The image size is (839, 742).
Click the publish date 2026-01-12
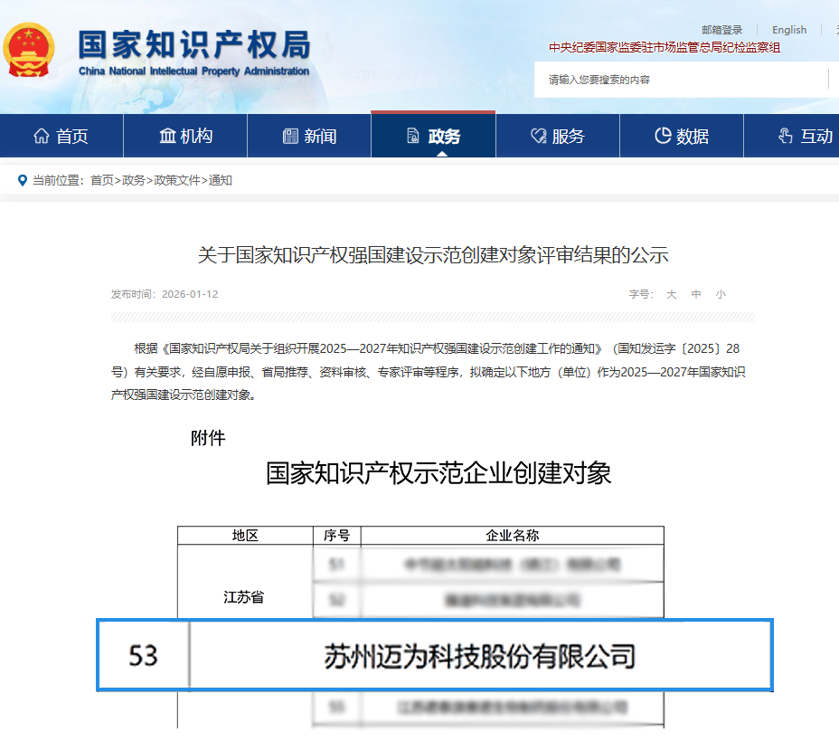pyautogui.click(x=190, y=294)
